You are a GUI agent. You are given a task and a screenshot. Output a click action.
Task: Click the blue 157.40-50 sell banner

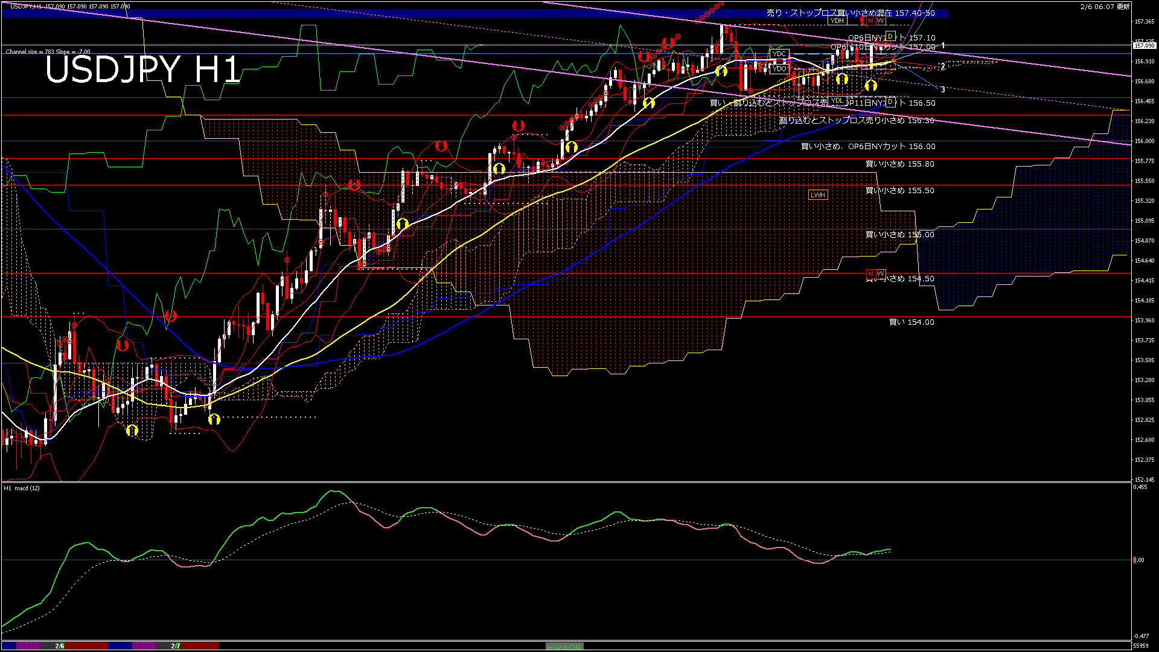tap(851, 13)
